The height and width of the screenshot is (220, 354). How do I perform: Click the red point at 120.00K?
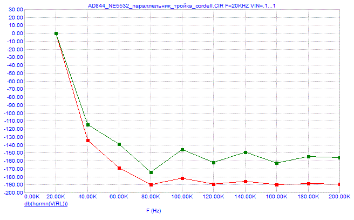tap(214, 184)
